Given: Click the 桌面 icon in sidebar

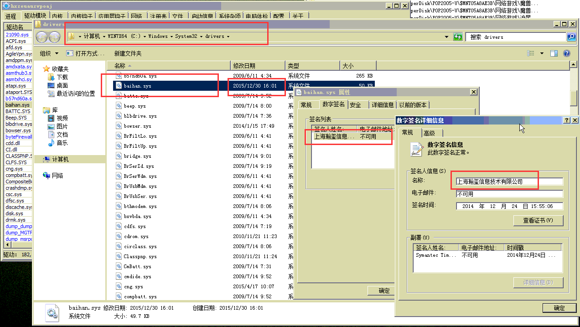Looking at the screenshot, I should pos(51,86).
